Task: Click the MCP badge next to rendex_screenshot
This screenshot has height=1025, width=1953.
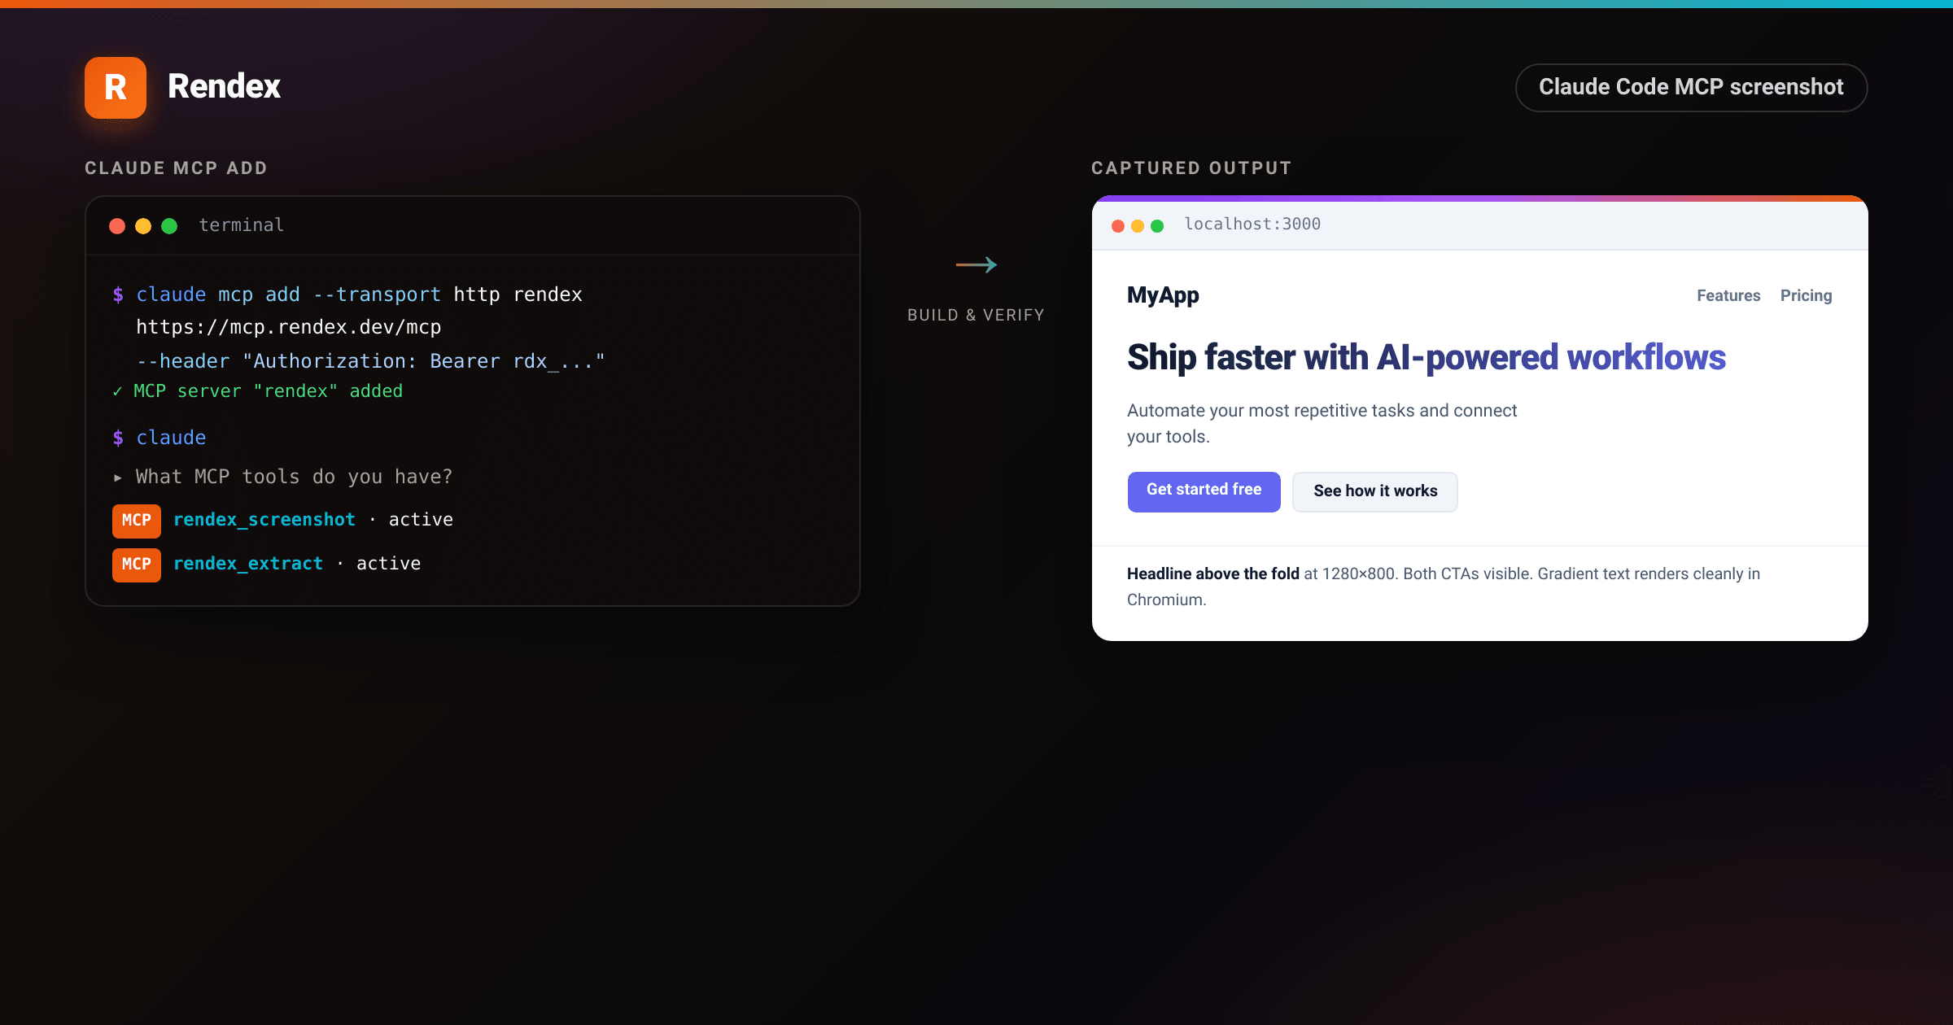Action: point(137,521)
